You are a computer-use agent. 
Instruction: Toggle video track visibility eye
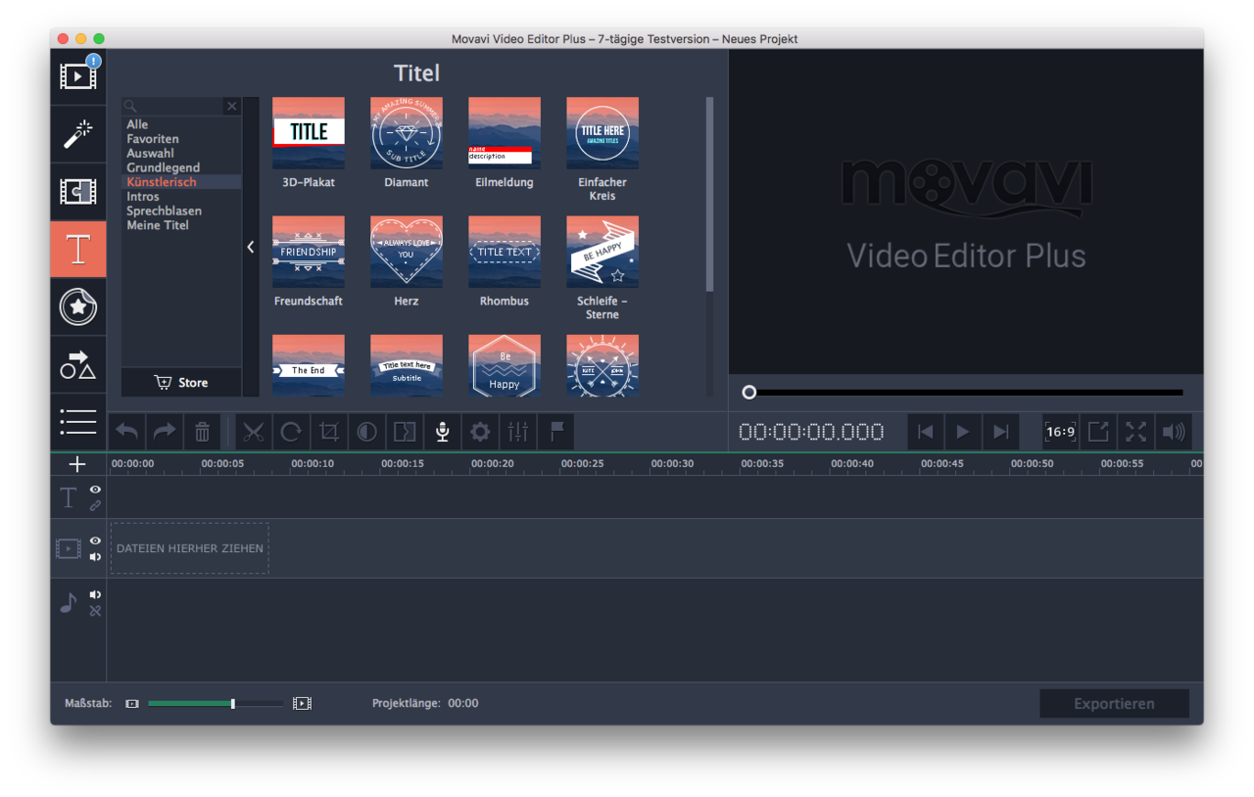[96, 540]
